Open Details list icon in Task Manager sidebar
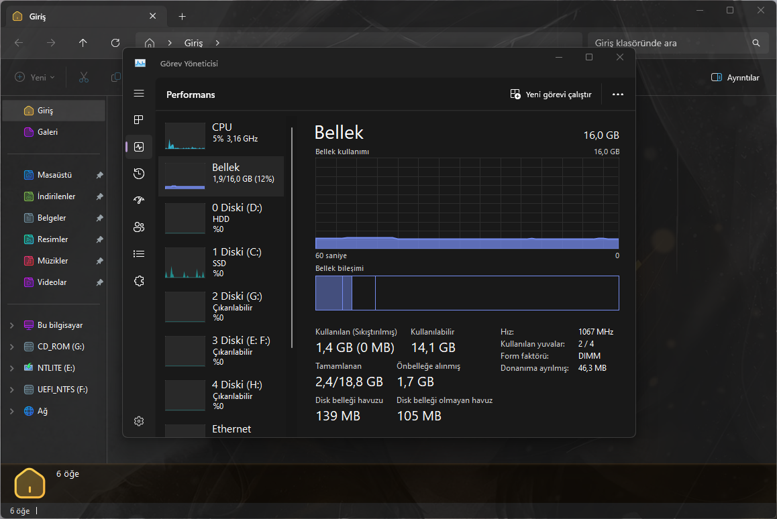777x519 pixels. pos(139,253)
